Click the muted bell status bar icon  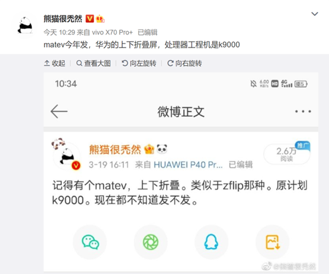(x=253, y=84)
